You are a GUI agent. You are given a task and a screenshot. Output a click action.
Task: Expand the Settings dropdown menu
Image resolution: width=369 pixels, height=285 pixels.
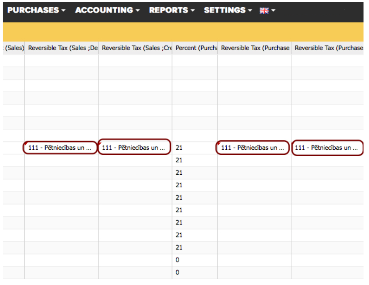coord(227,10)
